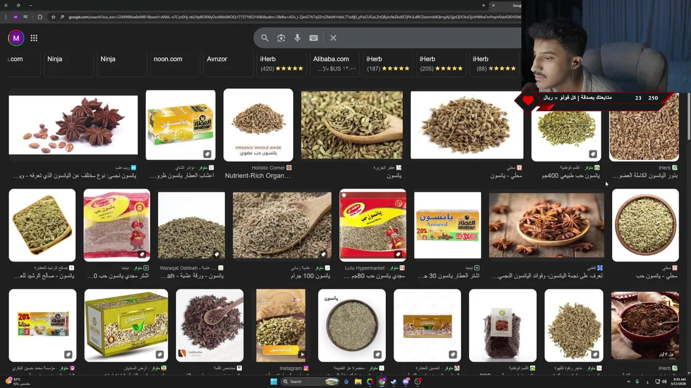The height and width of the screenshot is (388, 691).
Task: Open the Organic Whole Anise image
Action: coord(258,125)
